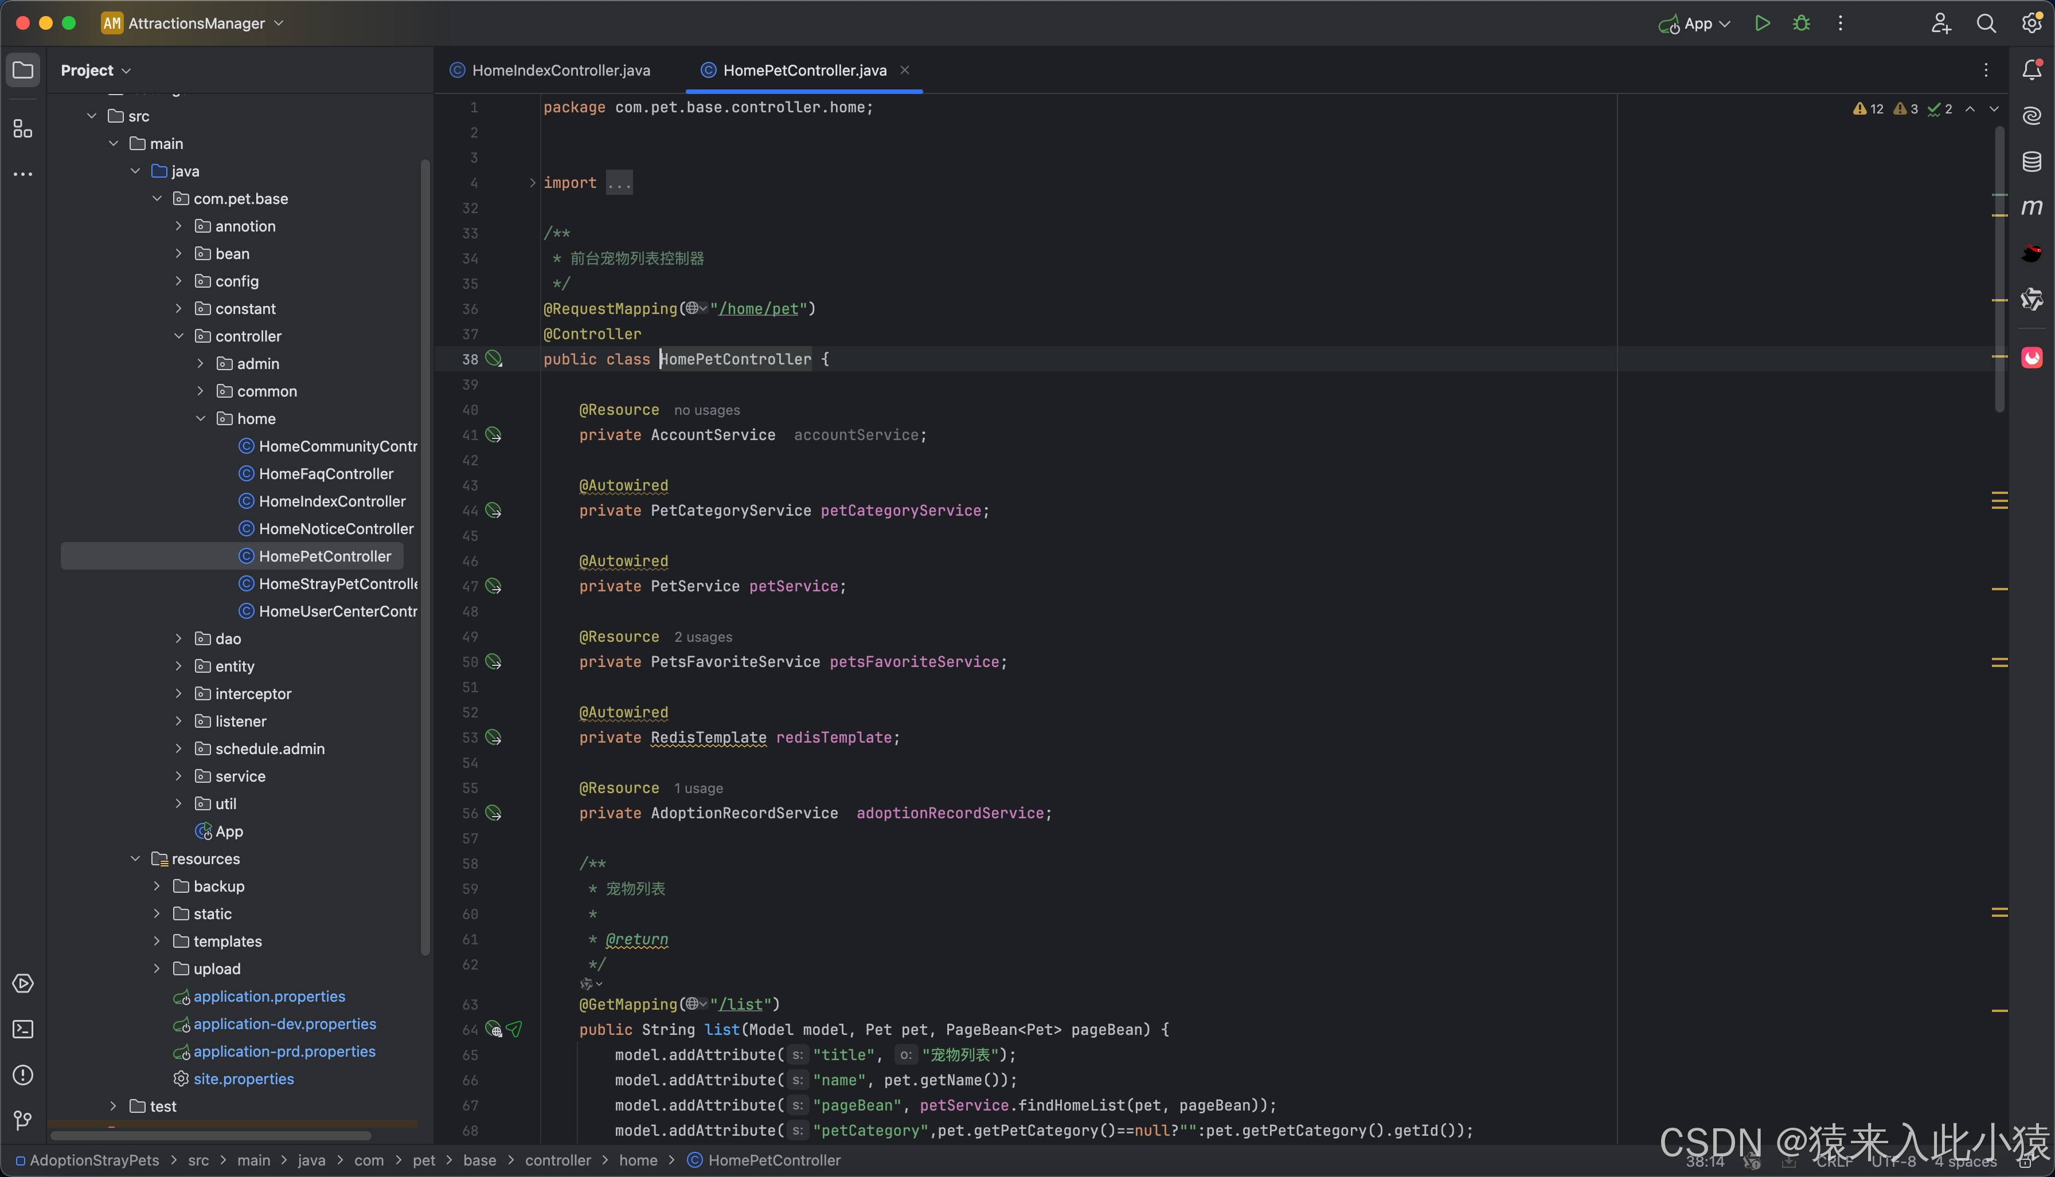Click '1 usage' hint above adoptionRecordService
The width and height of the screenshot is (2055, 1177).
[699, 788]
